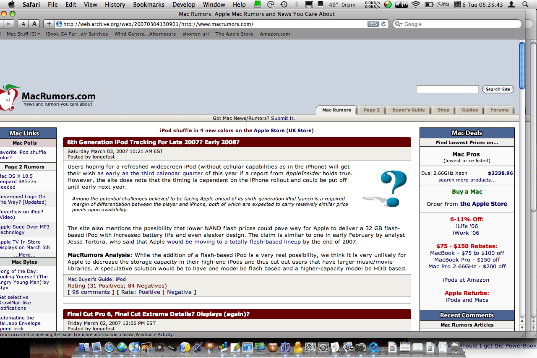This screenshot has height=358, width=537.
Task: Open the Mac Stuff (5) bookmarks folder
Action: point(23,34)
